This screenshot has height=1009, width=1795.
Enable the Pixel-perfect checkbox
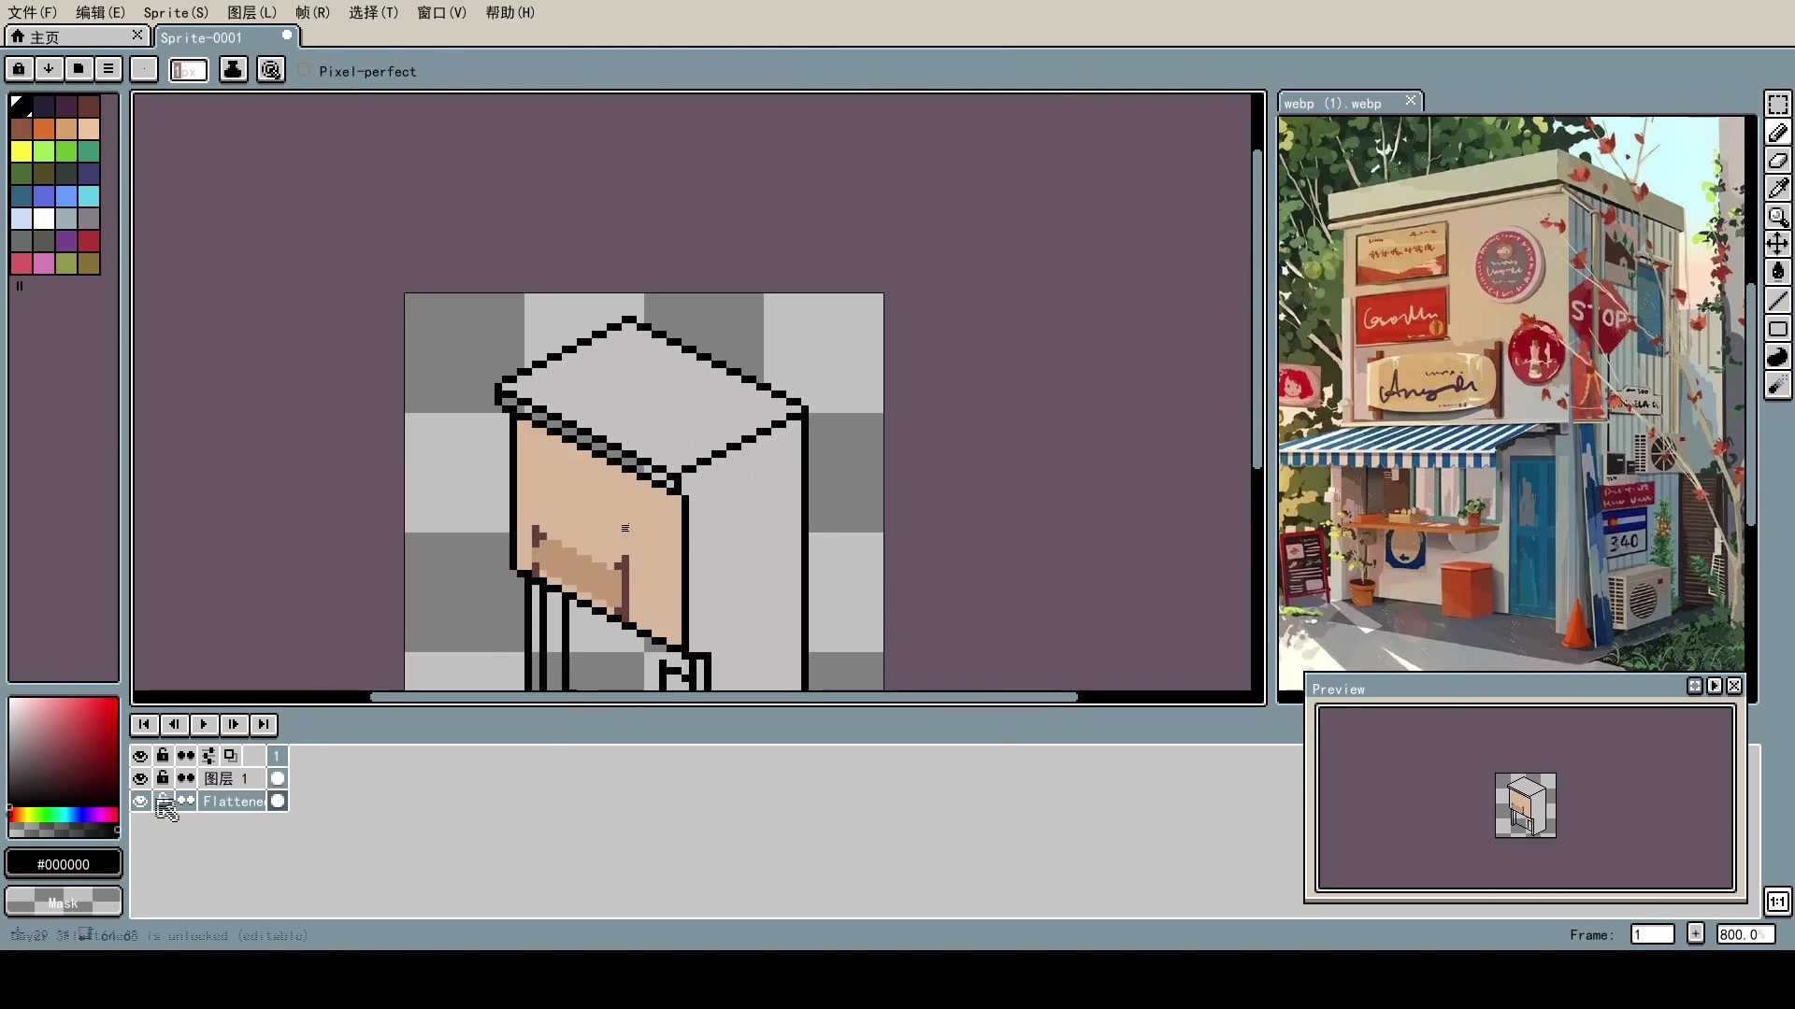(305, 70)
